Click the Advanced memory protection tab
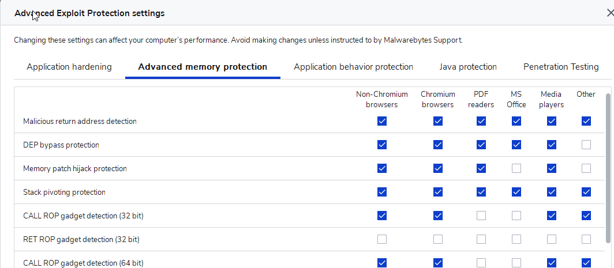The width and height of the screenshot is (614, 268). [203, 67]
